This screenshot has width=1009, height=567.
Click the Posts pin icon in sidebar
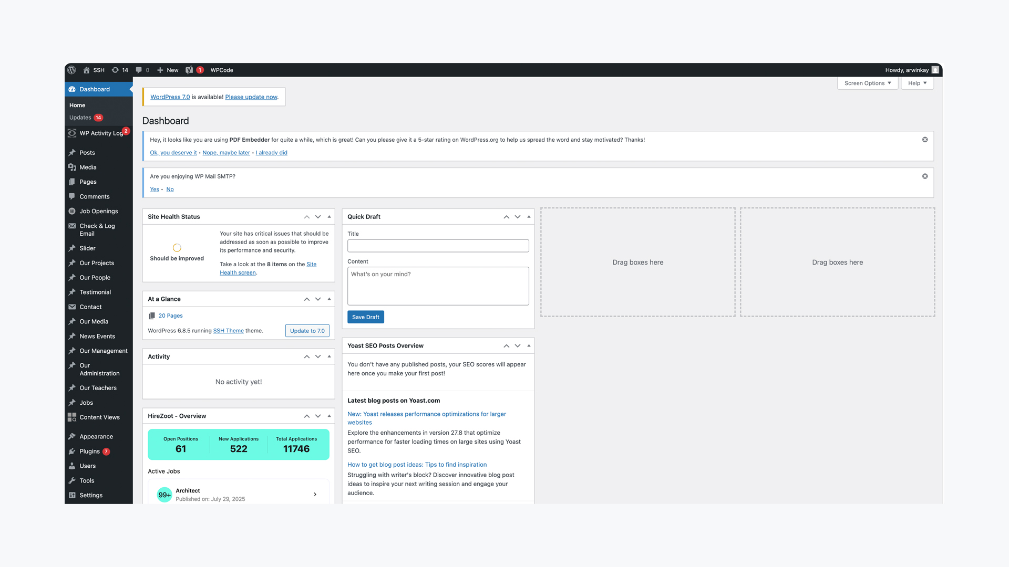(x=72, y=153)
